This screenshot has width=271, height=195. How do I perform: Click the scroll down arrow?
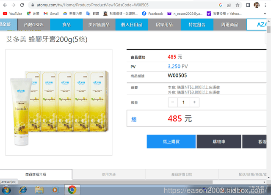click(269, 177)
